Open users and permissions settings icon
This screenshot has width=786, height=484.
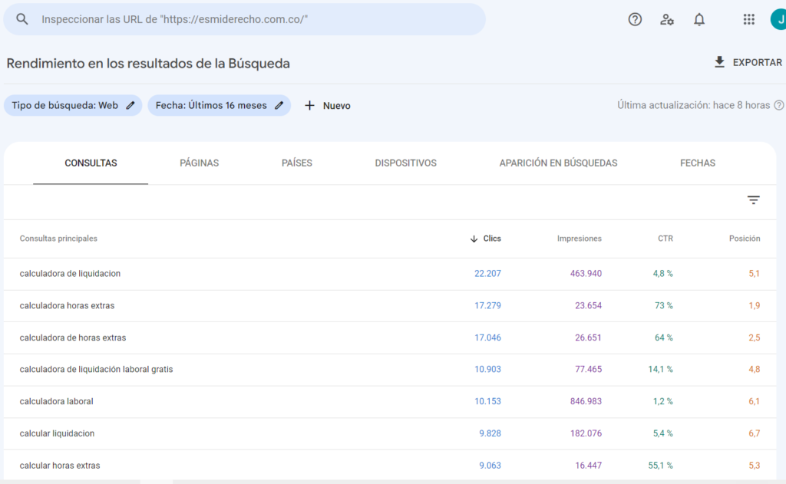tap(667, 20)
